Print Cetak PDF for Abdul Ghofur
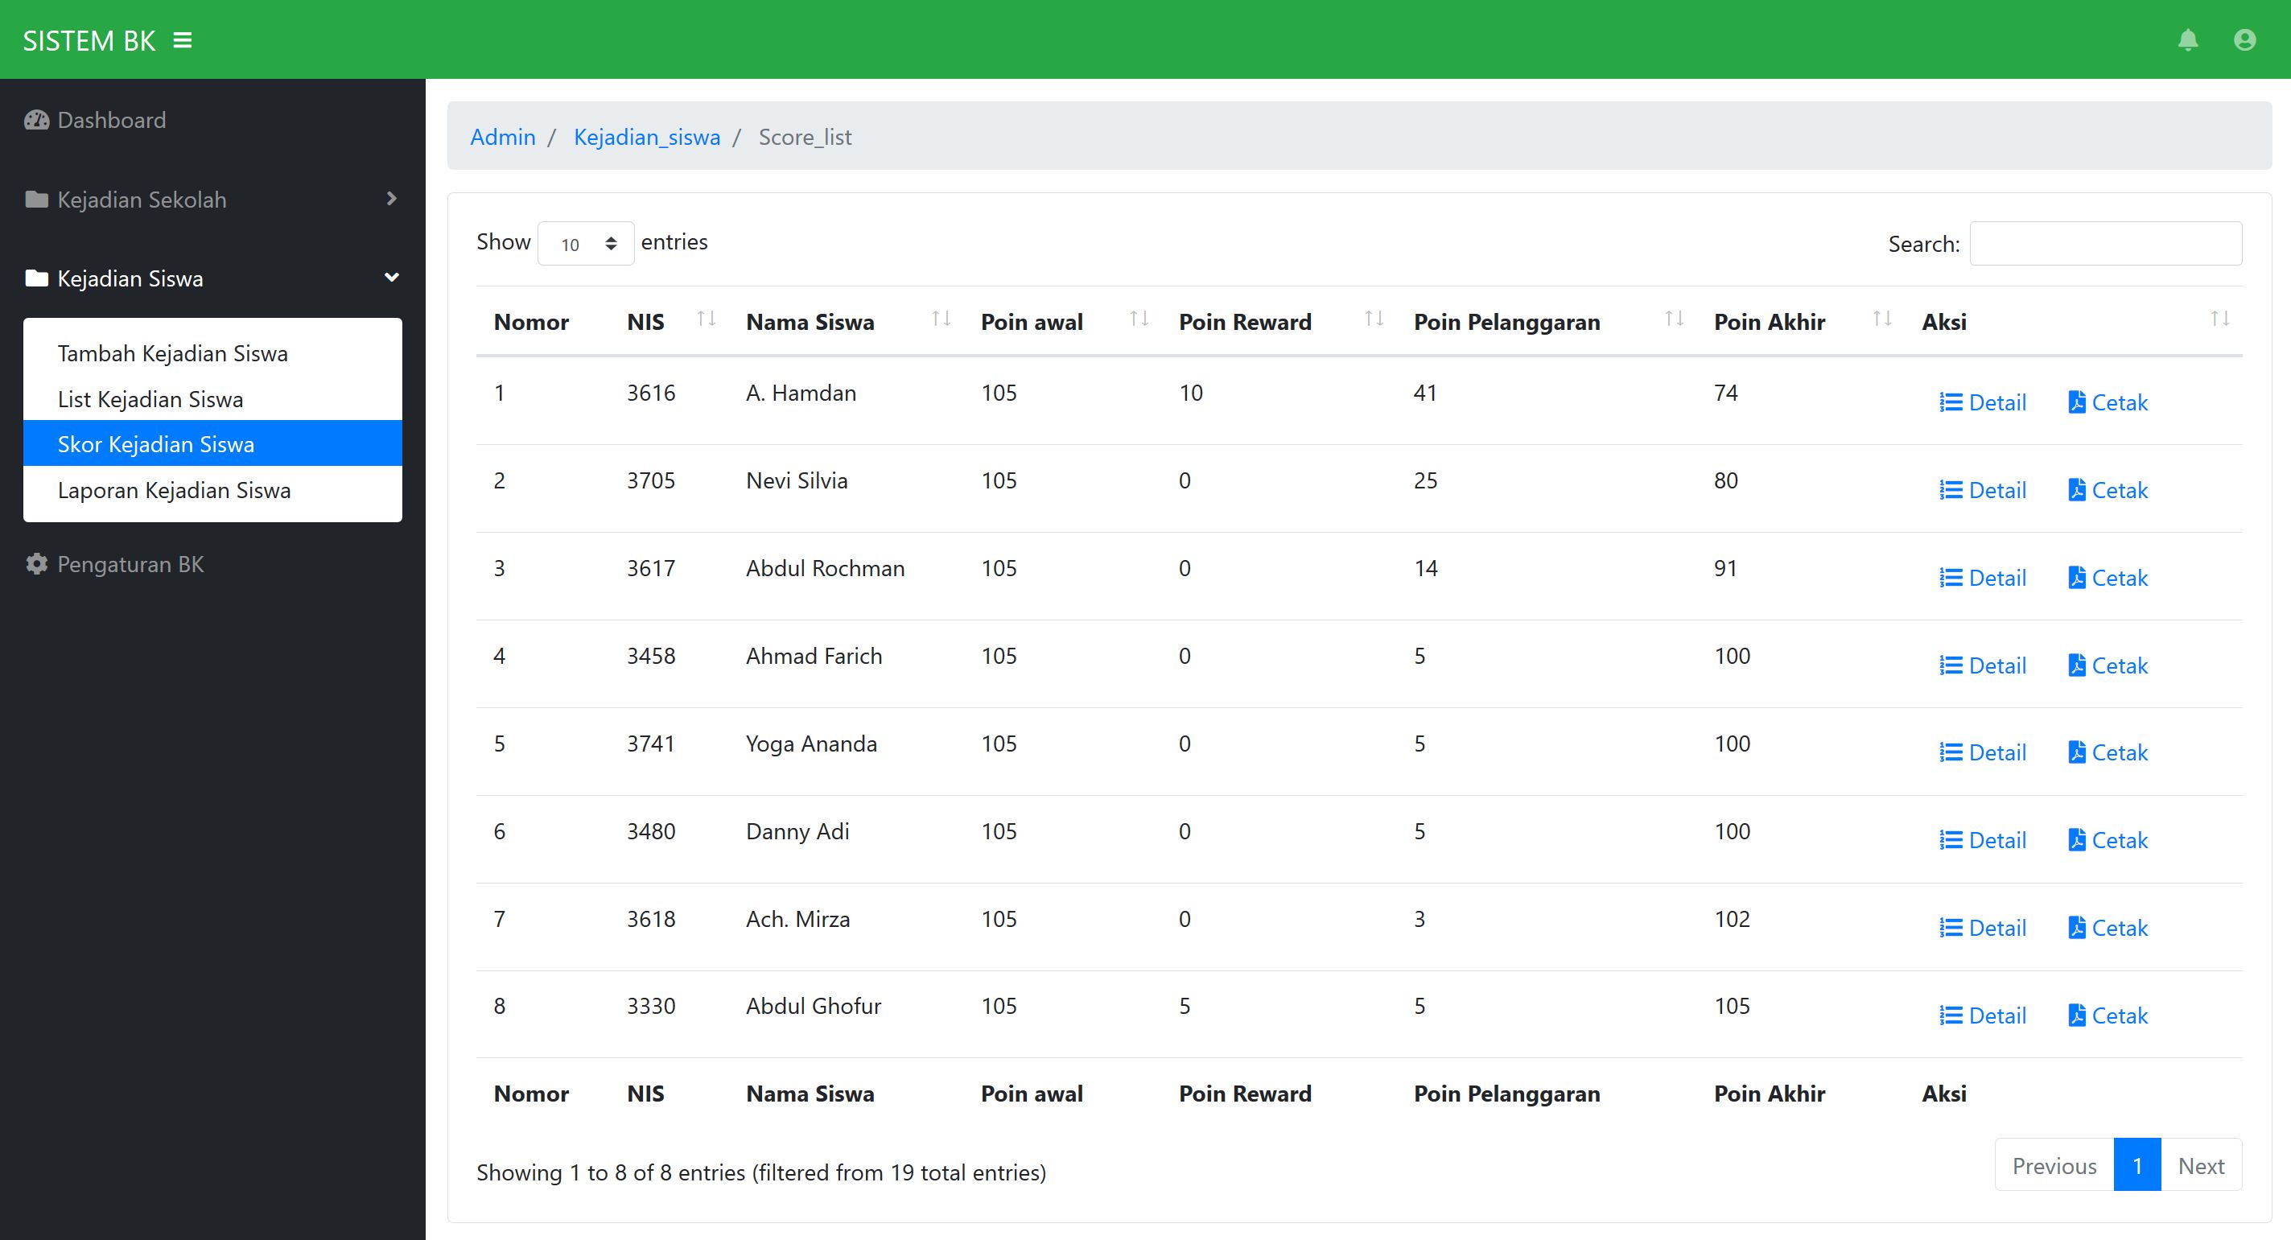 tap(2108, 1015)
